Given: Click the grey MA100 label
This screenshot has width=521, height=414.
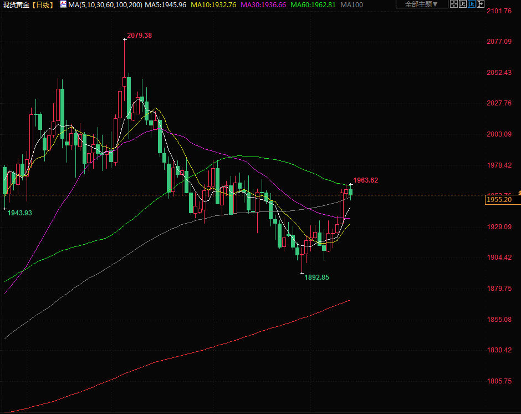Looking at the screenshot, I should tap(352, 4).
